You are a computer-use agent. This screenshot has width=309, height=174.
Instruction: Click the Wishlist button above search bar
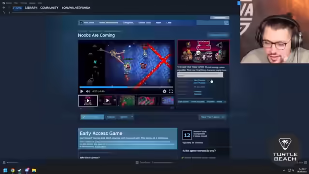coord(220,18)
